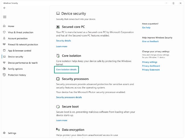Open Core isolation details link
The width and height of the screenshot is (185, 139).
pyautogui.click(x=66, y=69)
